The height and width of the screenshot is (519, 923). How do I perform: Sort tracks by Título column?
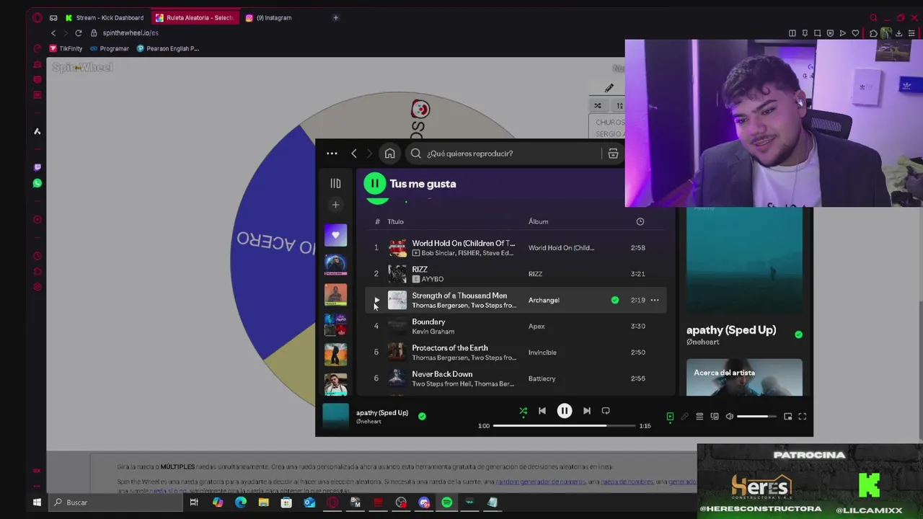click(x=395, y=221)
